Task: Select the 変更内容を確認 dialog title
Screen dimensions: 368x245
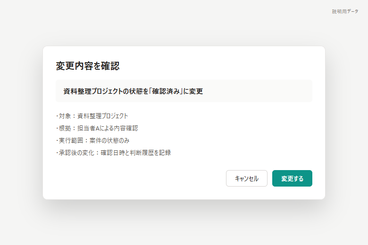Action: coord(88,66)
